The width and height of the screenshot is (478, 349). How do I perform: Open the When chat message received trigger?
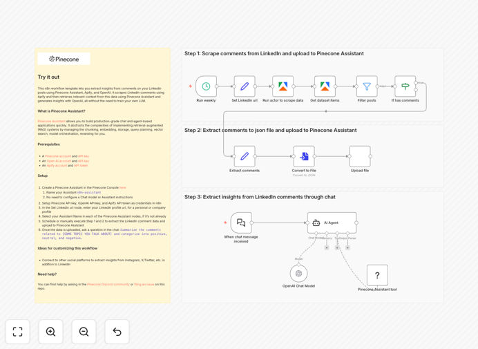point(241,223)
